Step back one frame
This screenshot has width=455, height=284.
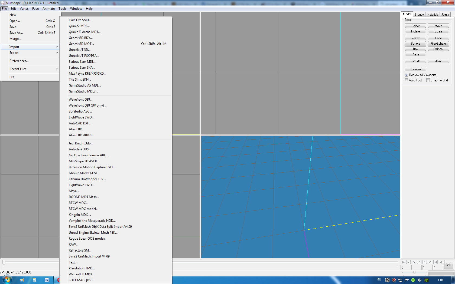click(419, 262)
